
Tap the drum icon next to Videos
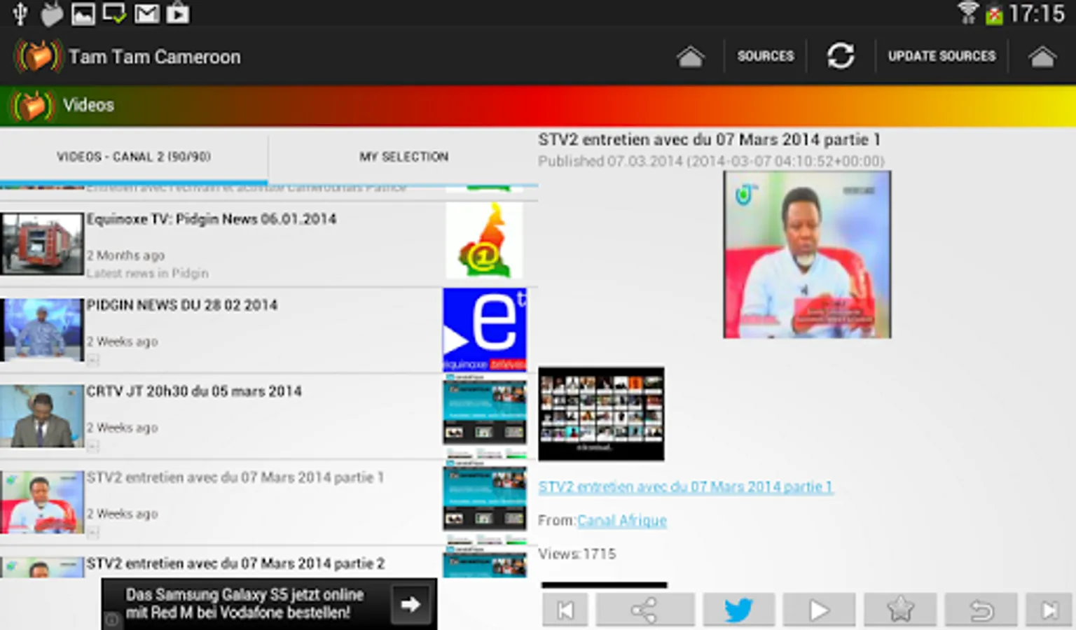click(32, 106)
